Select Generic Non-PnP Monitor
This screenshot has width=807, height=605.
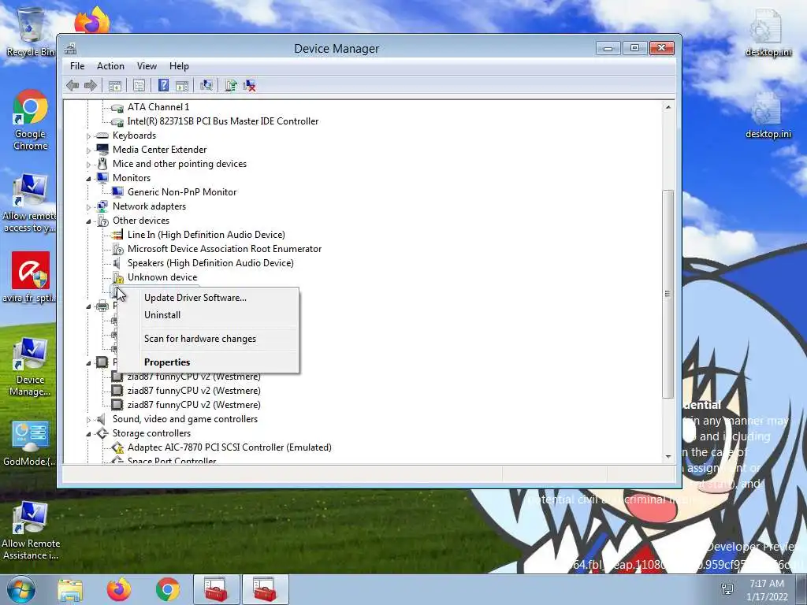tap(182, 192)
